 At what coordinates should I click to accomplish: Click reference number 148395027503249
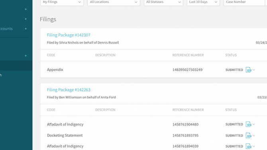[187, 70]
